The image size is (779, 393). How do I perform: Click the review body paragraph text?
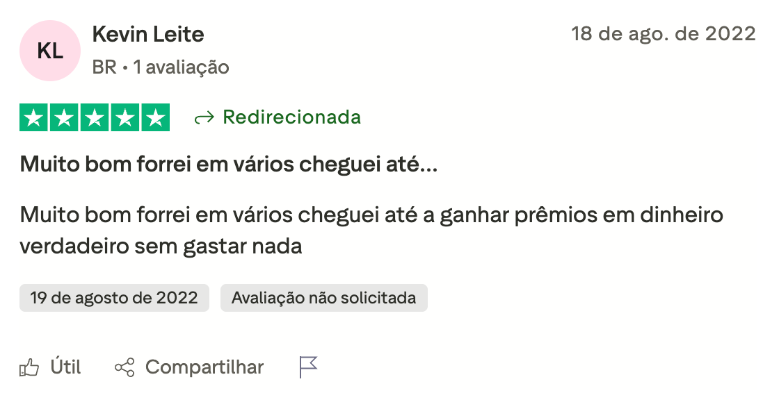371,231
